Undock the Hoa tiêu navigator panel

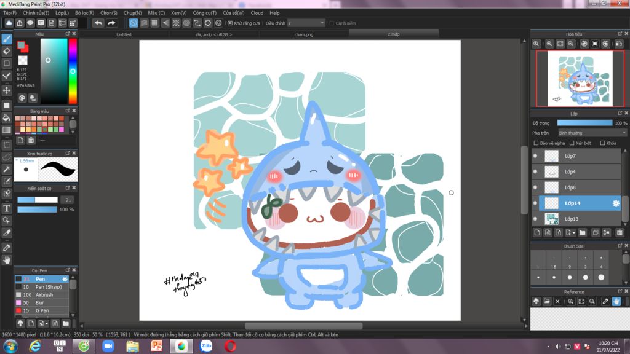pyautogui.click(x=620, y=34)
